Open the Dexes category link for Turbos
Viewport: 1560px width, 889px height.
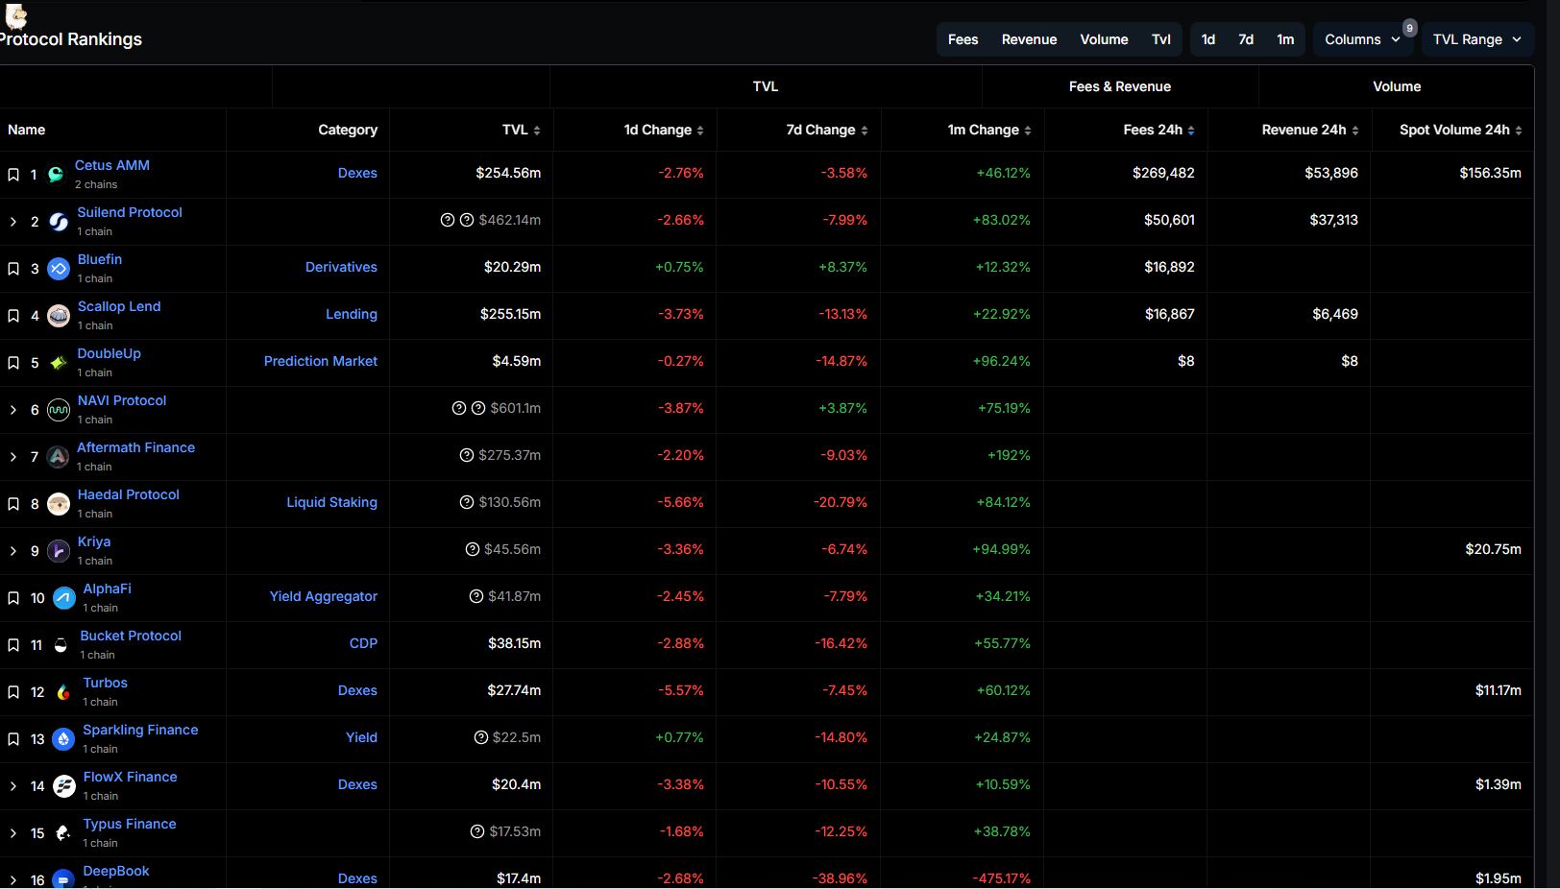[357, 690]
